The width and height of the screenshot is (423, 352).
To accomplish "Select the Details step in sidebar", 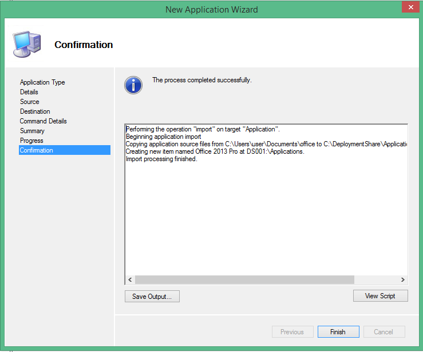I will click(29, 92).
